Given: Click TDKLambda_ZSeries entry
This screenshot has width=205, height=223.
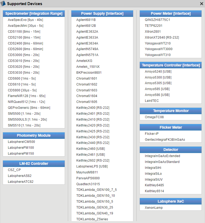Looking at the screenshot, I should click(x=92, y=219).
